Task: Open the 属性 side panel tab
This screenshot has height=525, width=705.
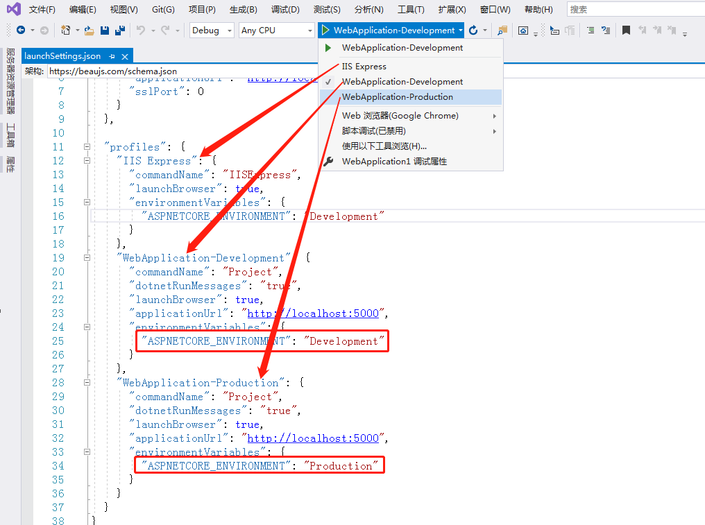Action: pyautogui.click(x=10, y=164)
